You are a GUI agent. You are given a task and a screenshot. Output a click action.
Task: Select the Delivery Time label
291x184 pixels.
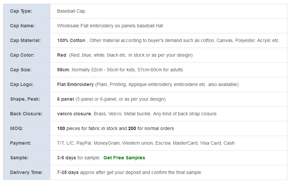[x=26, y=172]
